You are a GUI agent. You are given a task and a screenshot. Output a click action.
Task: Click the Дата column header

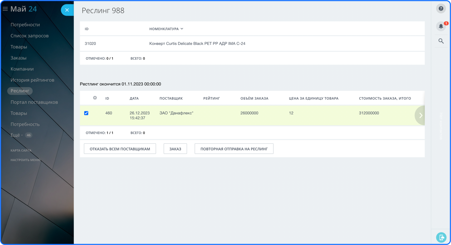(134, 98)
